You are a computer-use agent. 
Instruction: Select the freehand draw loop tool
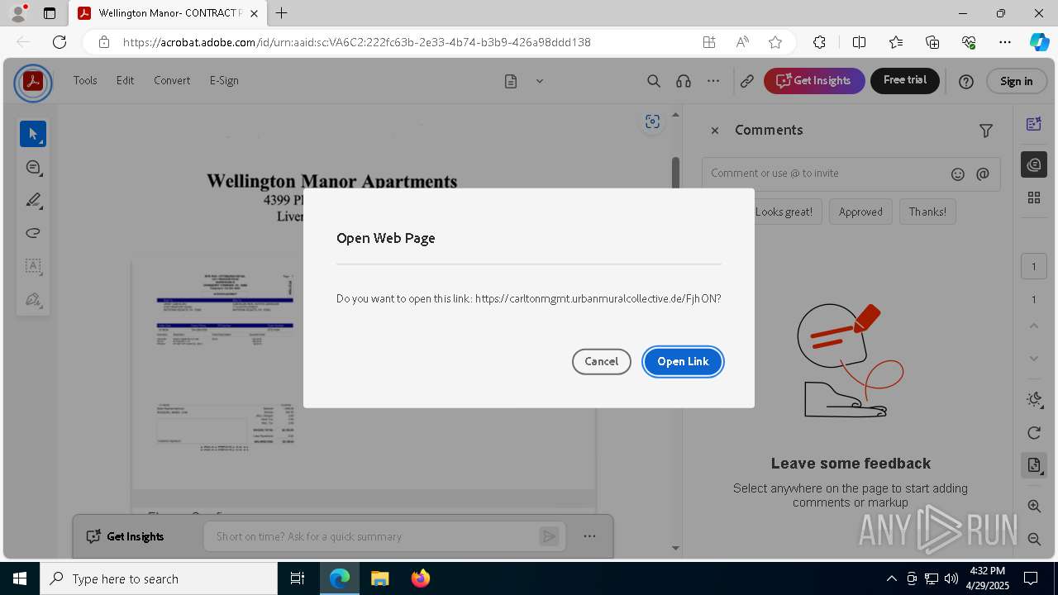(x=33, y=233)
